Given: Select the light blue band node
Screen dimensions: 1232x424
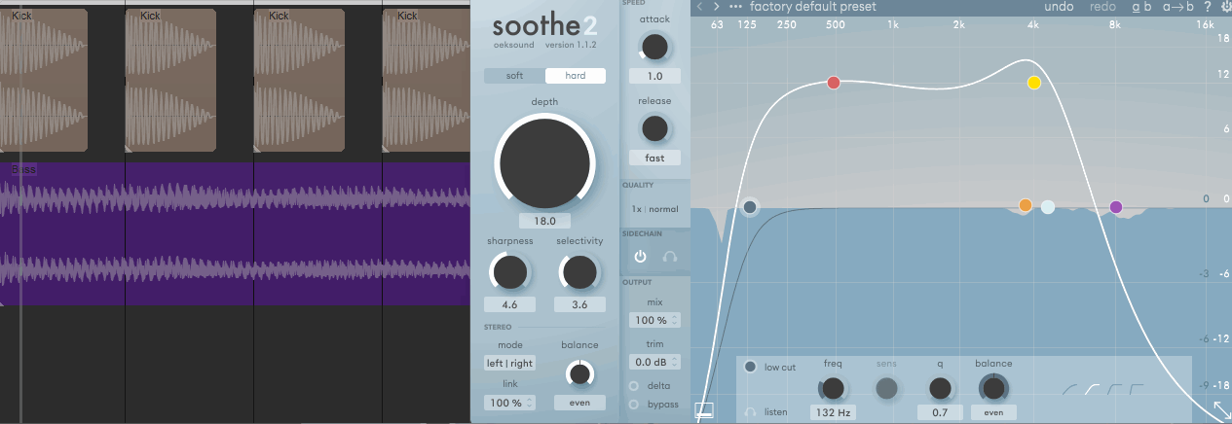Looking at the screenshot, I should (x=1048, y=206).
